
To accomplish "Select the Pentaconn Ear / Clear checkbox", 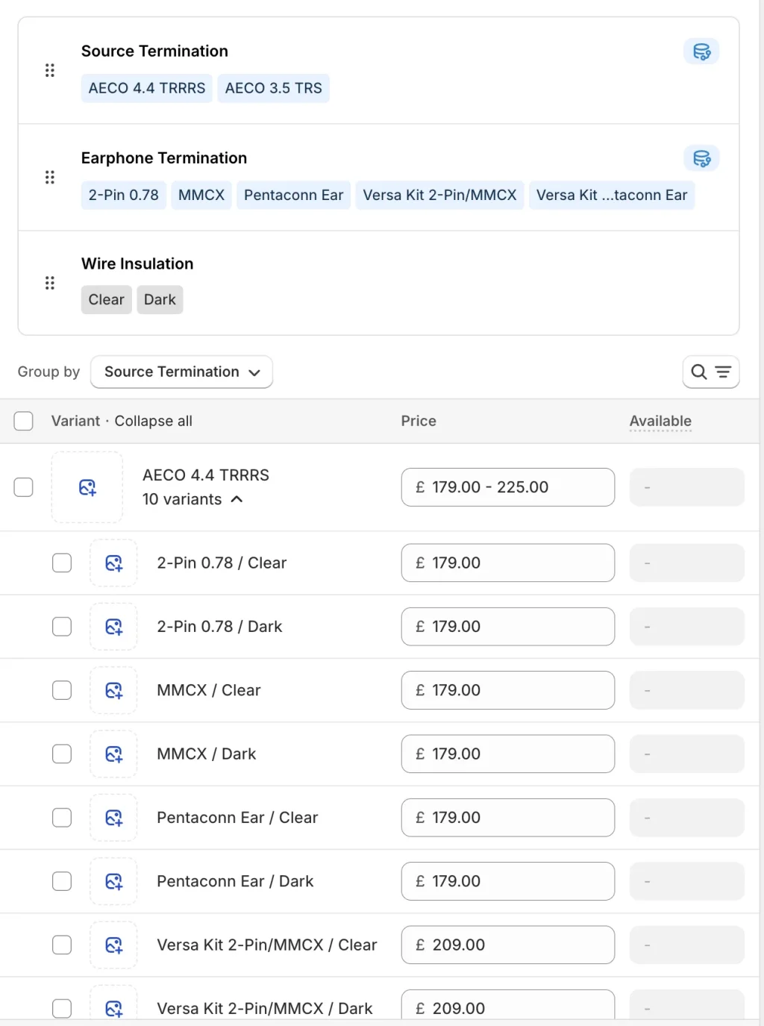I will (x=62, y=818).
